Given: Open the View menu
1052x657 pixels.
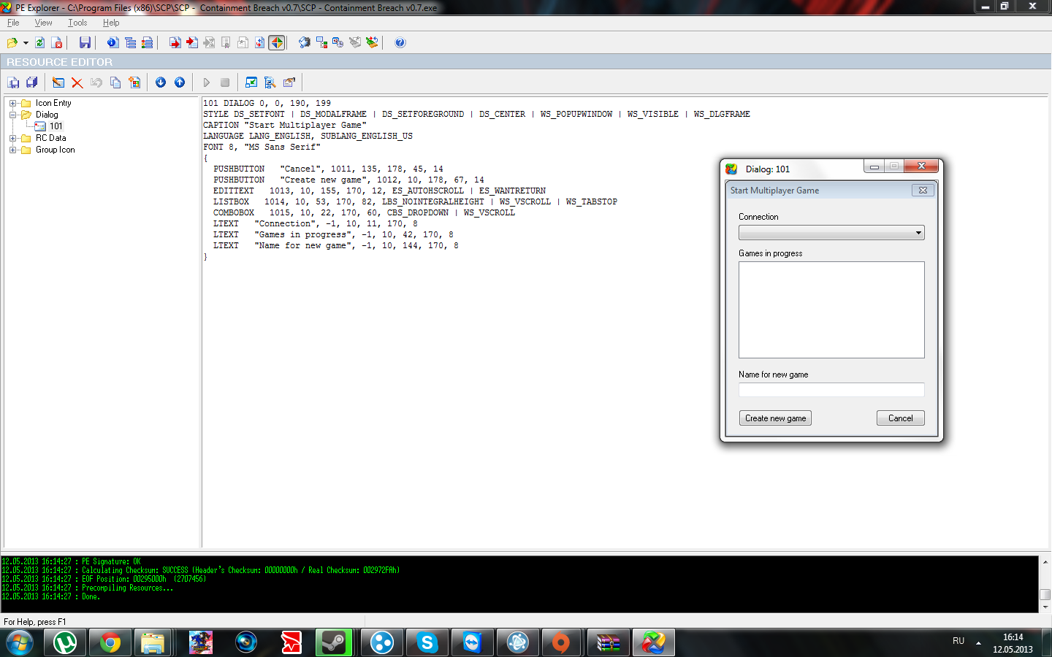Looking at the screenshot, I should click(x=43, y=23).
